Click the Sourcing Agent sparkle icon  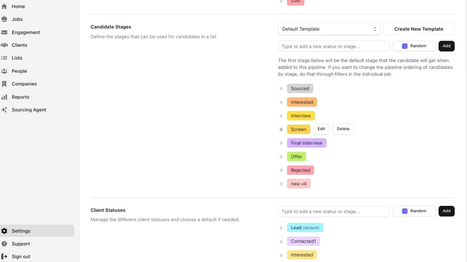point(5,110)
